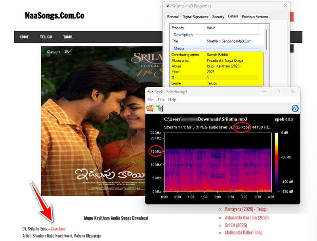Screen dimensions: 317x241
Task: Click the file path text Downloads\Srilatha.mp3
Action: [x=222, y=119]
